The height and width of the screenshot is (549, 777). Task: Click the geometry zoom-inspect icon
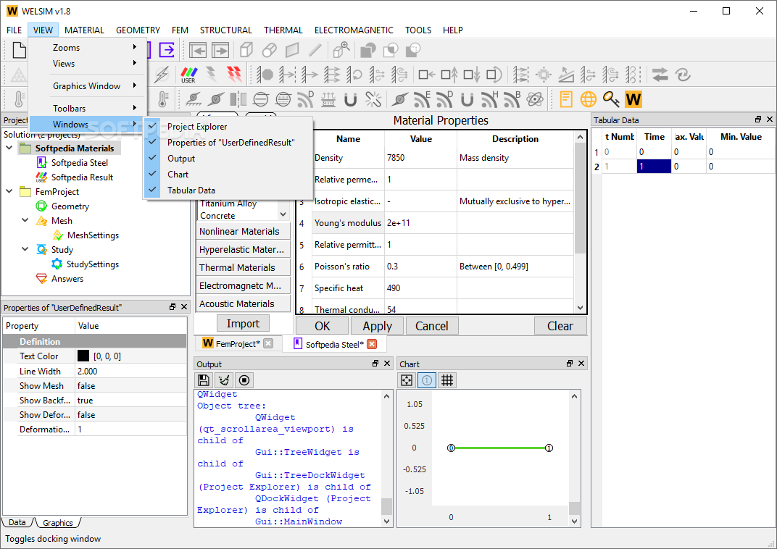(341, 50)
